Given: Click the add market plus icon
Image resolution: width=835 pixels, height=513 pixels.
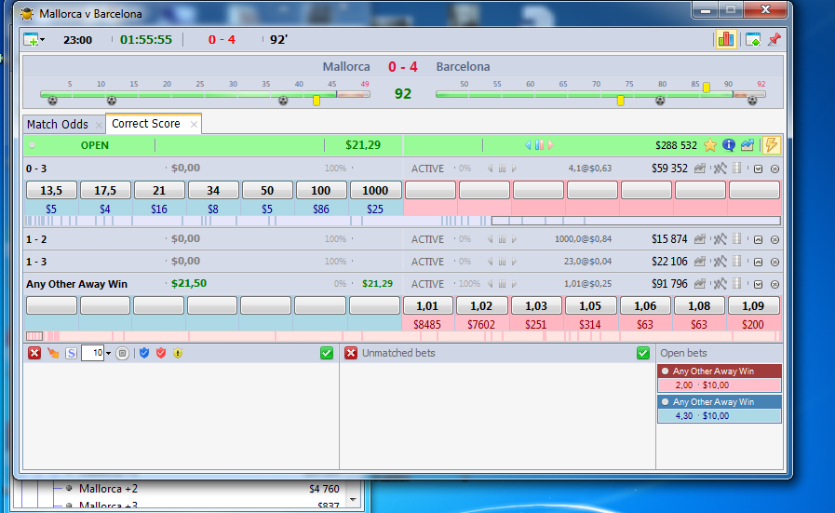Looking at the screenshot, I should click(31, 40).
